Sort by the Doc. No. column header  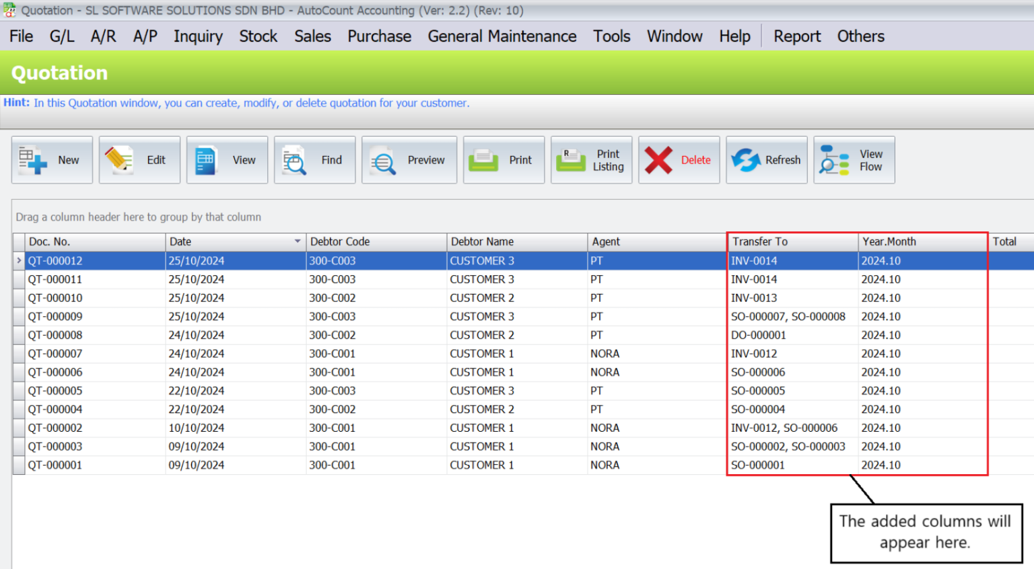(x=95, y=241)
